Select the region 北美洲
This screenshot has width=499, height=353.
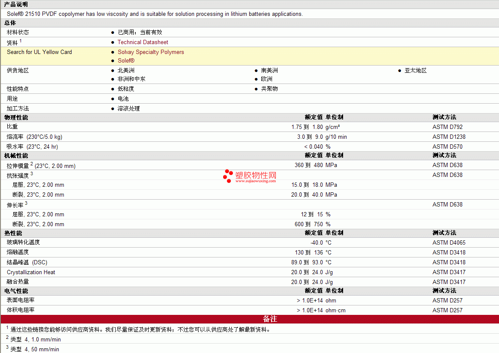point(126,70)
